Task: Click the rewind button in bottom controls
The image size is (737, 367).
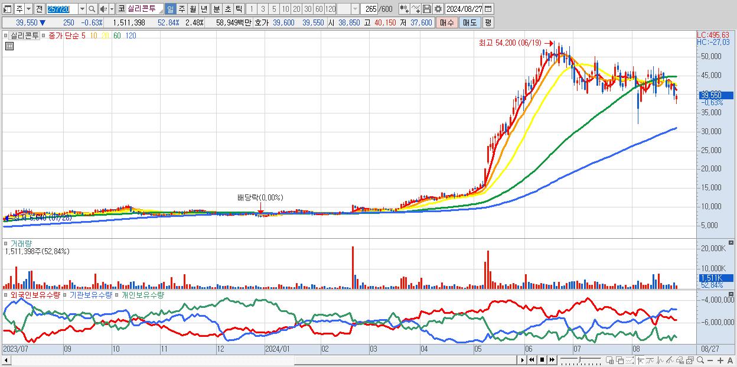Action: click(531, 360)
